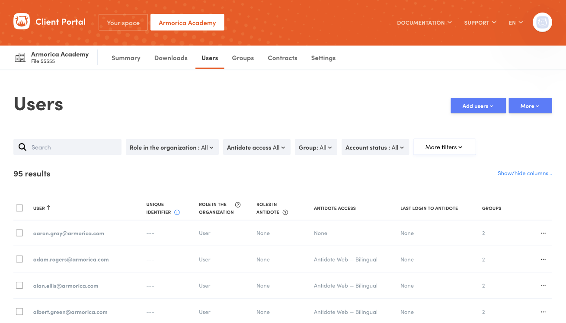Click into the Search users field
Image resolution: width=566 pixels, height=323 pixels.
tap(74, 147)
